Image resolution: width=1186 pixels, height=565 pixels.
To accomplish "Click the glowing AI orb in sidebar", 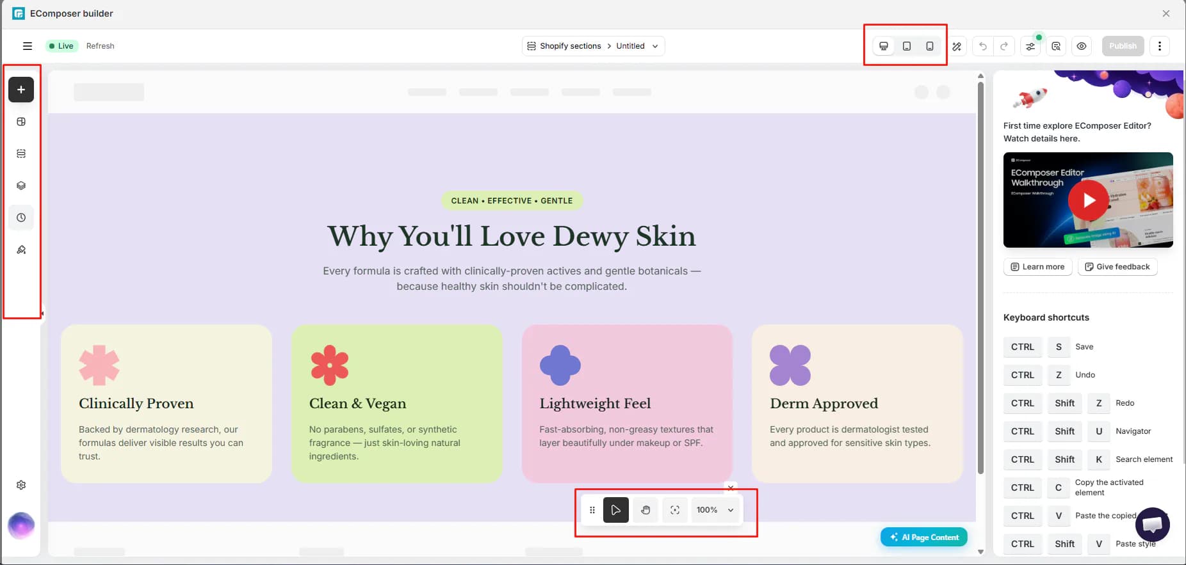I will tap(21, 525).
